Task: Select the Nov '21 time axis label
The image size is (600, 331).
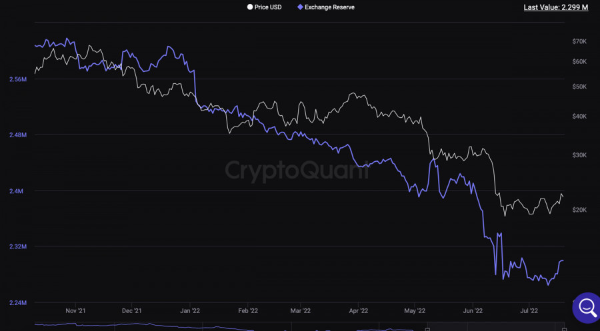Action: [75, 311]
